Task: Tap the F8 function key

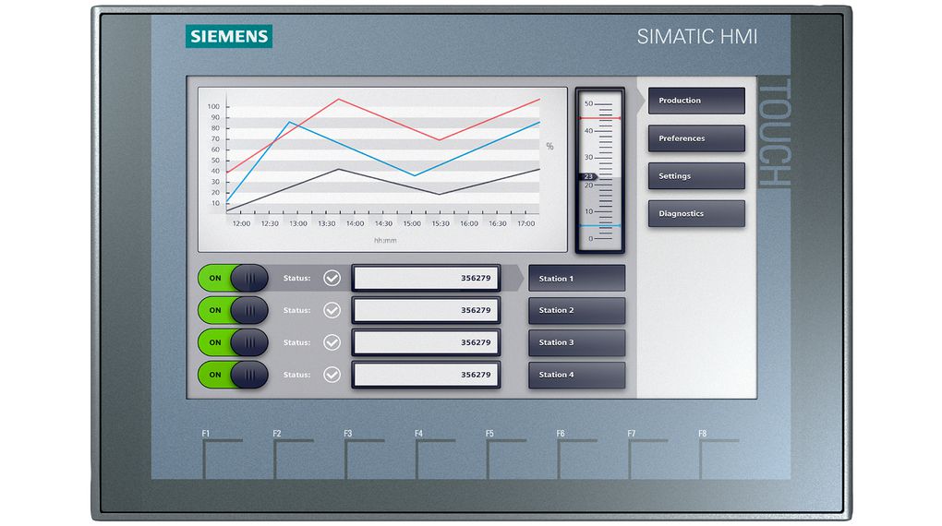Action: [x=719, y=455]
